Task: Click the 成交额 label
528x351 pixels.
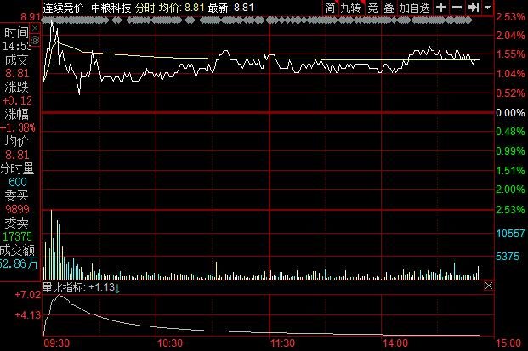Action: (x=17, y=251)
